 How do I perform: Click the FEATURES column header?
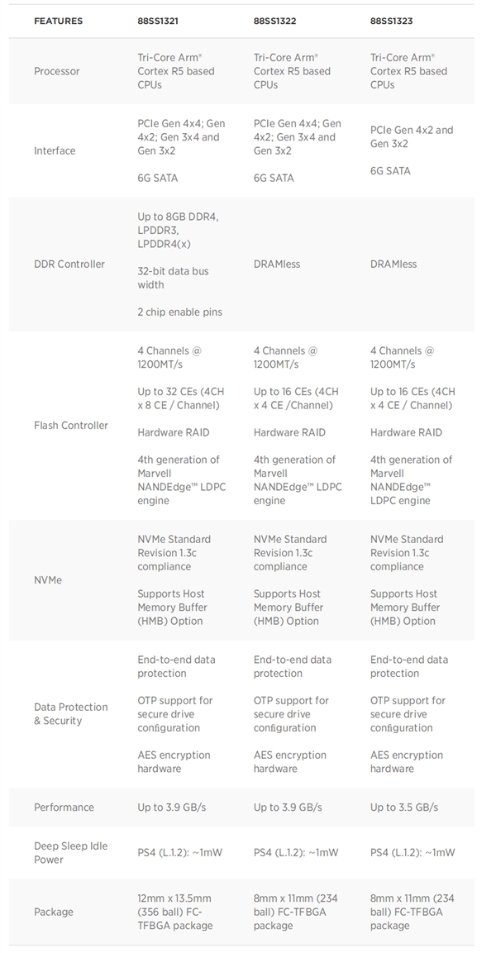(58, 21)
